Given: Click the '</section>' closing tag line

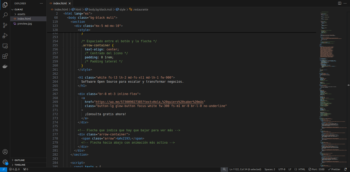Looking at the screenshot, I should (x=79, y=155).
